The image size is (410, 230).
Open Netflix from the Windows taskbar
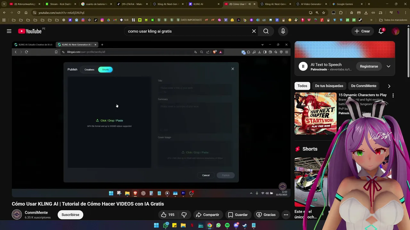click(x=192, y=225)
